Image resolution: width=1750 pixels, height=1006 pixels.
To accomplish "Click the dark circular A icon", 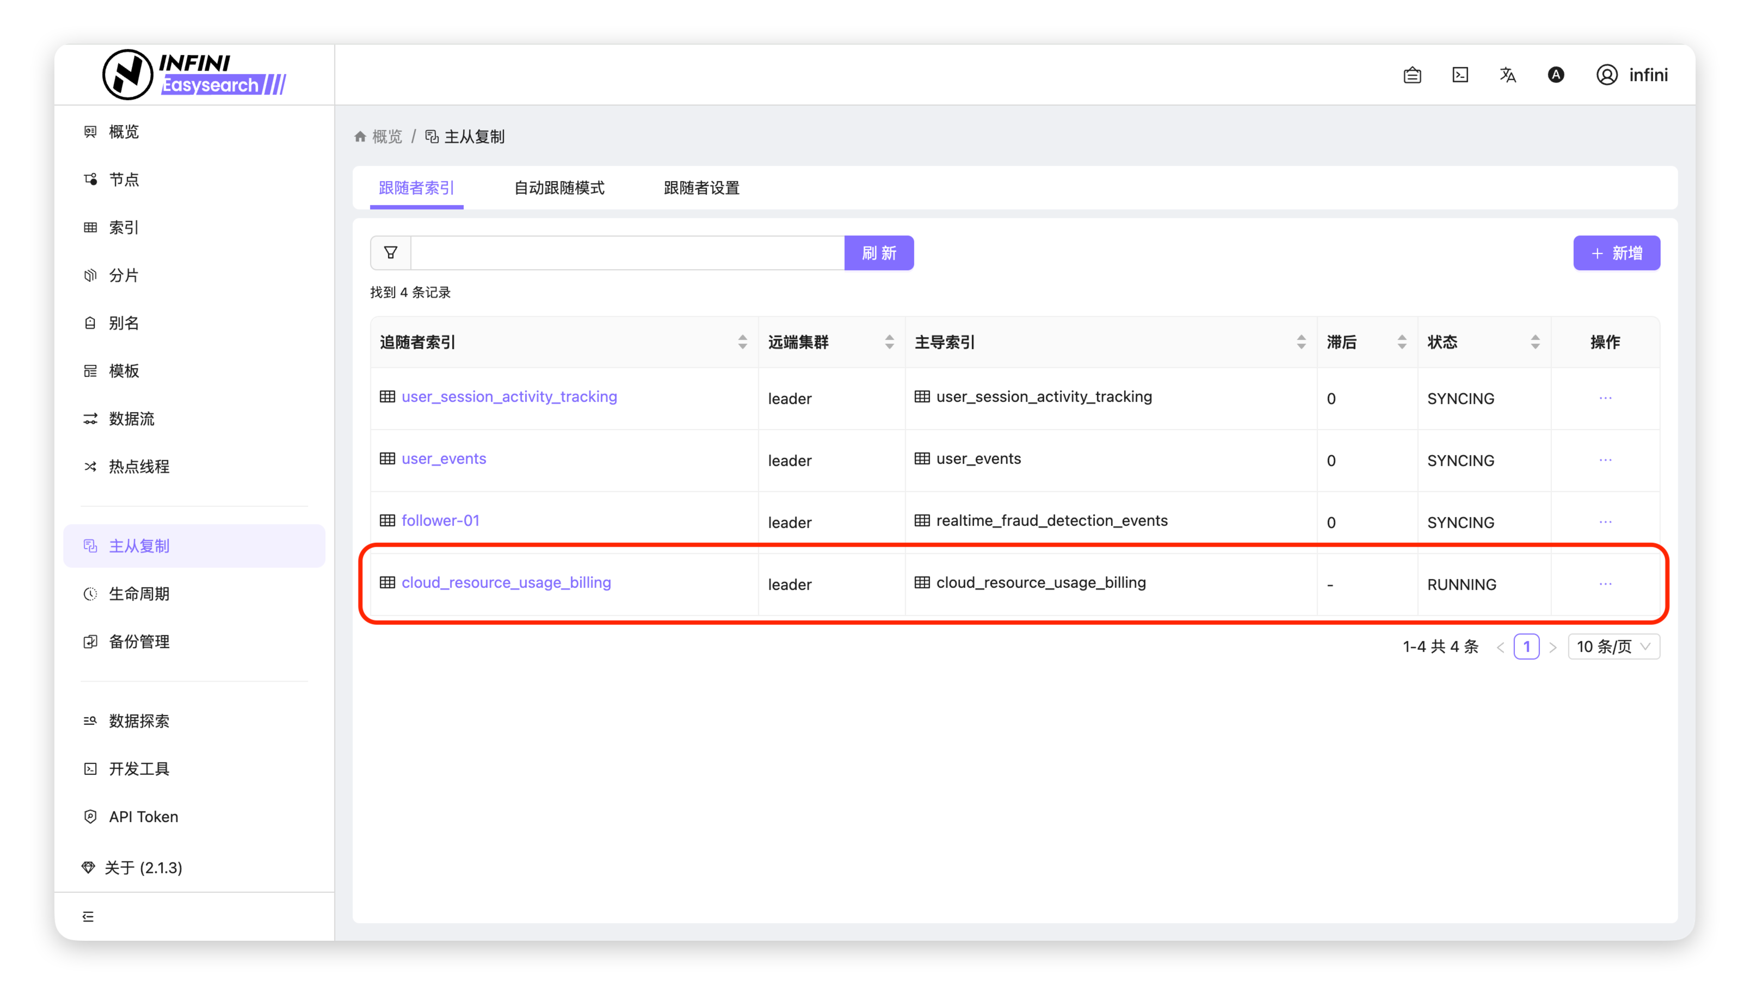I will (x=1555, y=74).
